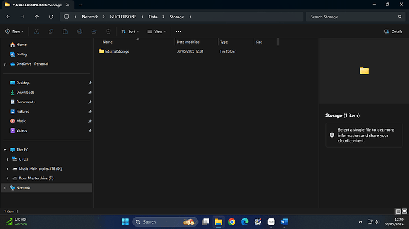Viewport: 409px width, 229px height.
Task: Click Data in the address breadcrumb
Action: click(x=153, y=17)
